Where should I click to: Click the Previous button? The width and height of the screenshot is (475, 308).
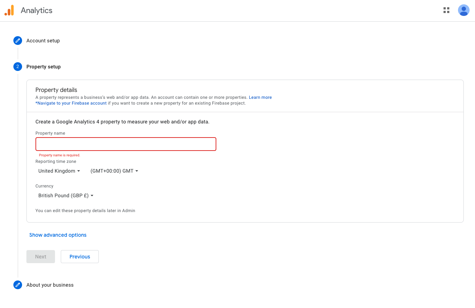pyautogui.click(x=80, y=257)
